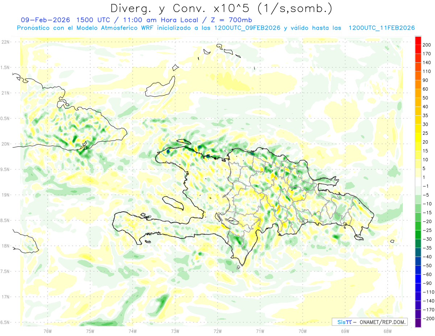Click the title "Diverg. y Conv. x10^5 (1/s,somb.)"
The width and height of the screenshot is (435, 336).
point(221,8)
